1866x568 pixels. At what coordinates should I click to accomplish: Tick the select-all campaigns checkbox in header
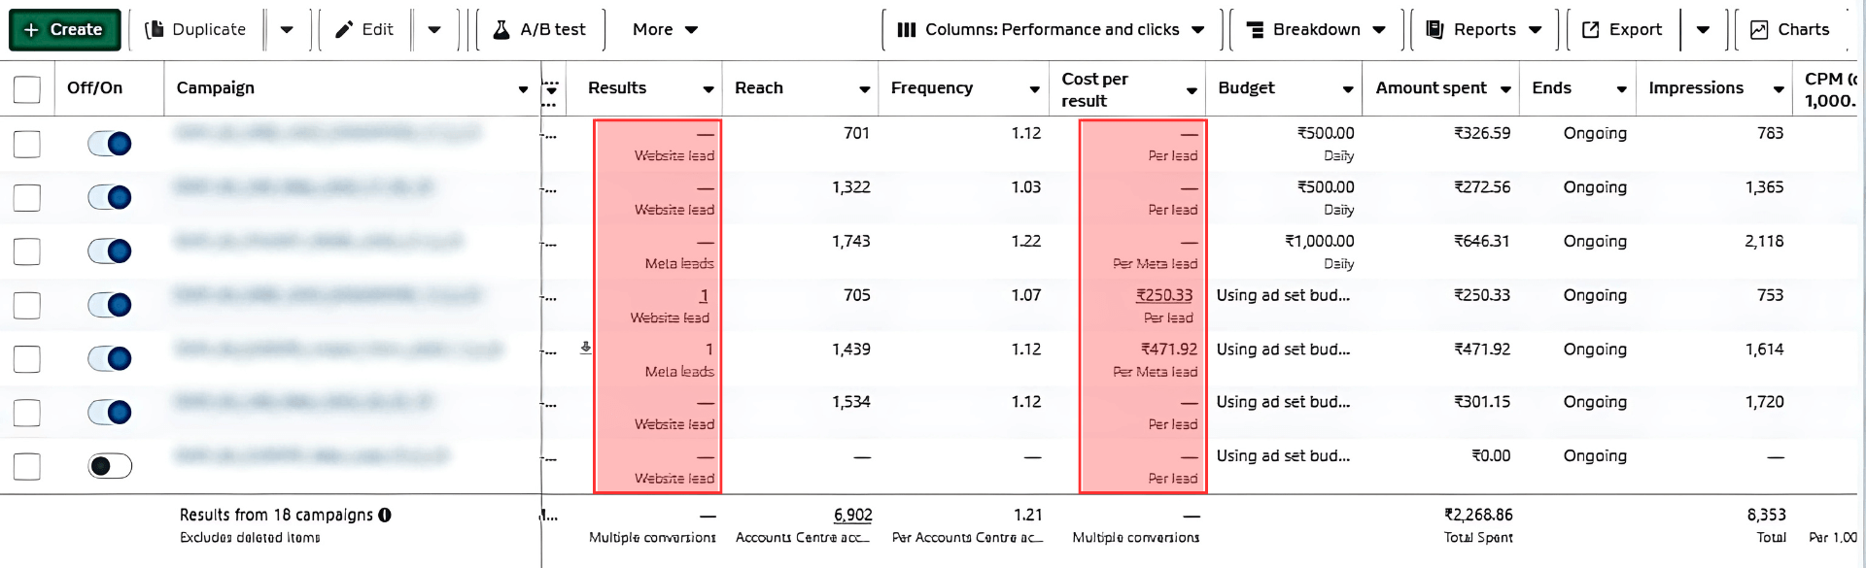[x=27, y=89]
